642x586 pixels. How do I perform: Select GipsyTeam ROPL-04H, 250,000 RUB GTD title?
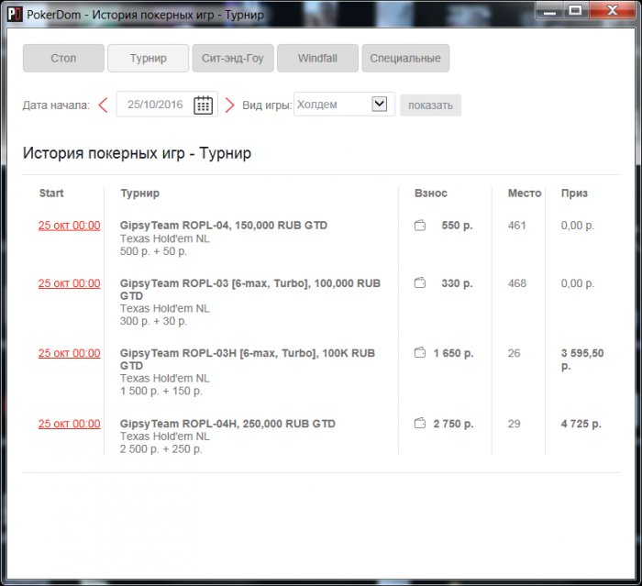[x=227, y=424]
